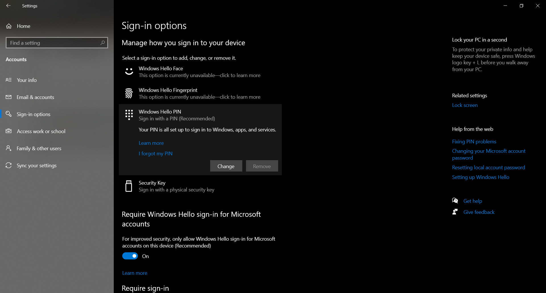Screen dimensions: 546x293
Task: Expand the Security Key option
Action: coord(200,186)
